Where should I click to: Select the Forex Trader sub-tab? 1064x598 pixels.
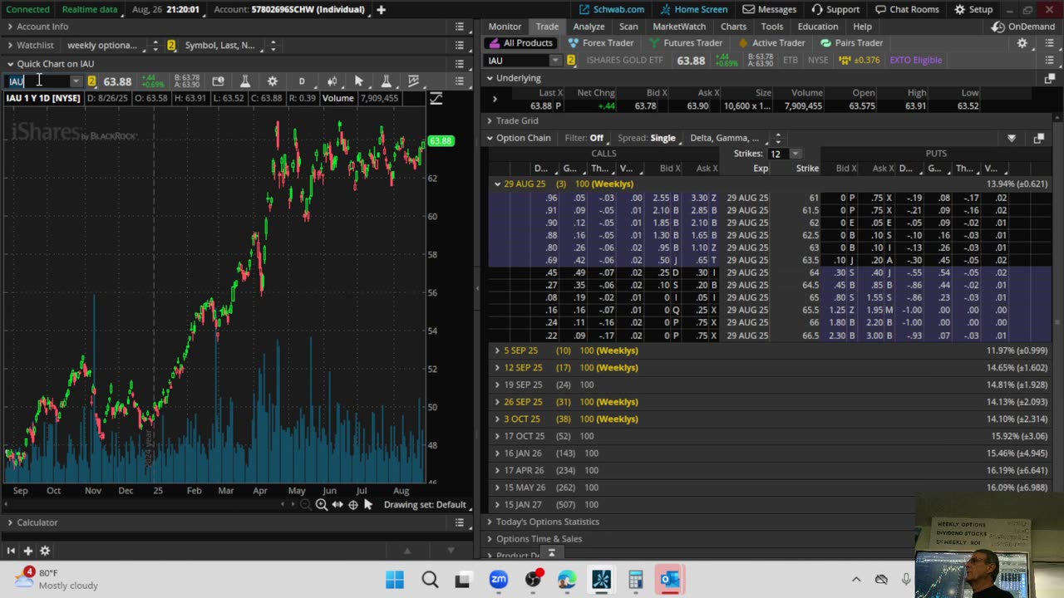(601, 43)
